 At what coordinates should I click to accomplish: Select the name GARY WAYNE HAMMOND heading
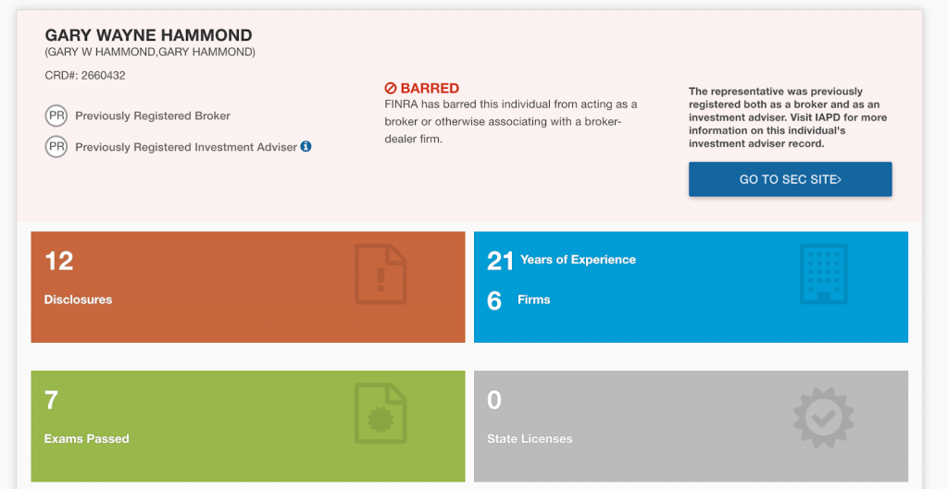pyautogui.click(x=149, y=35)
